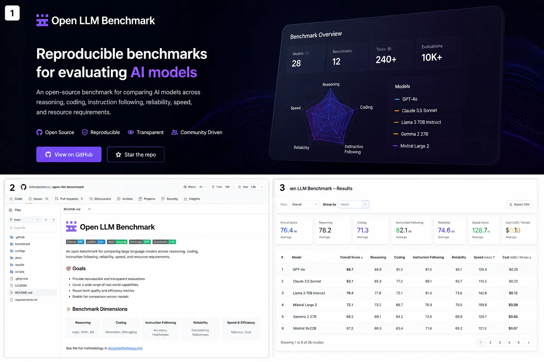This screenshot has height=362, width=544.
Task: Click the small icon beside Models in Benchmark Overview
Action: (x=307, y=53)
